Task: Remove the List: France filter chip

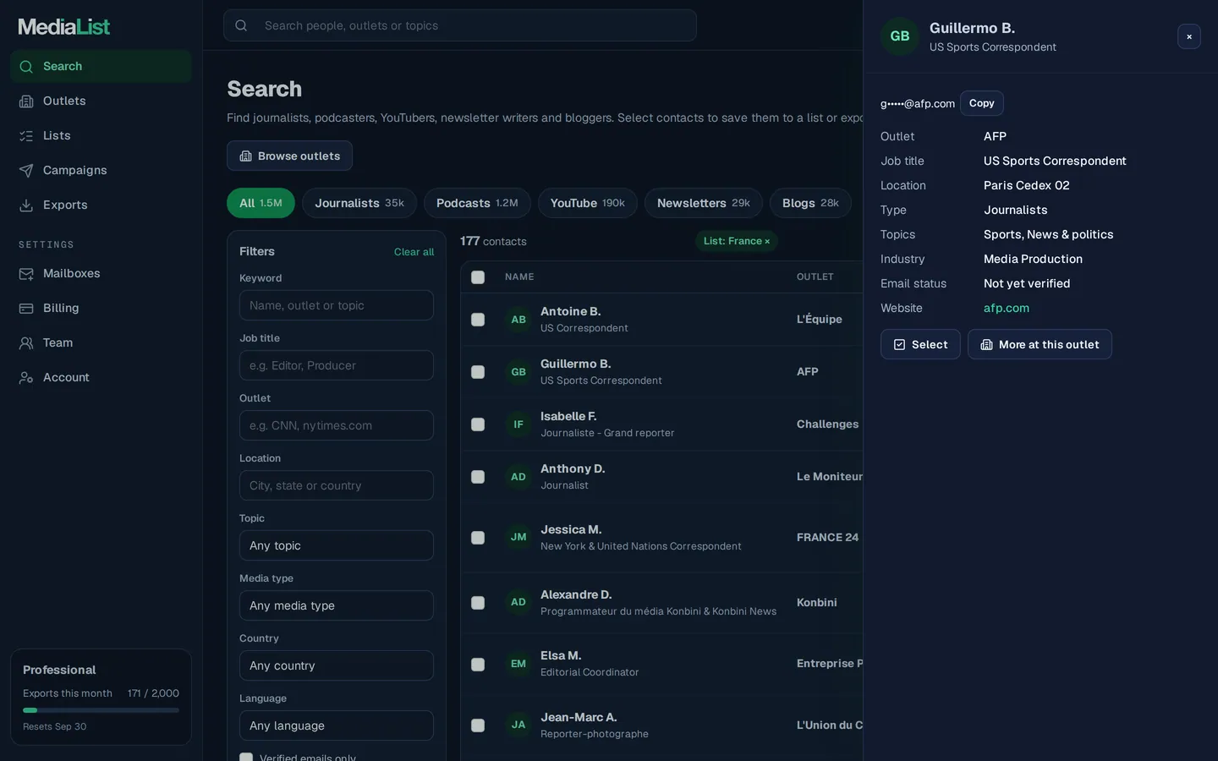Action: point(737,241)
